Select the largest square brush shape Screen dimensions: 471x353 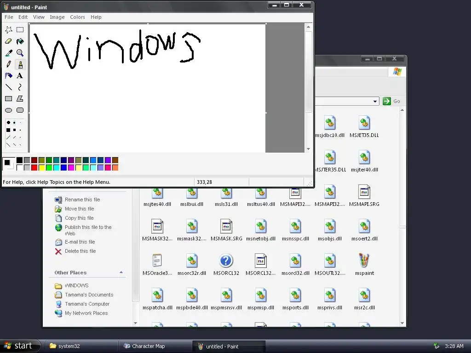pos(8,130)
